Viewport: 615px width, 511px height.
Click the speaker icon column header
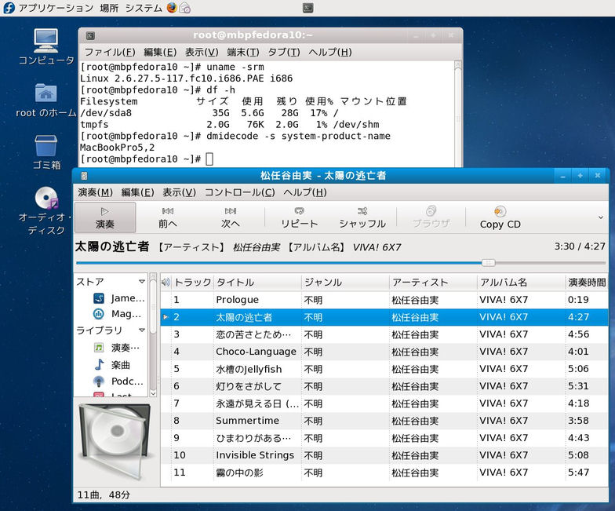[x=166, y=283]
